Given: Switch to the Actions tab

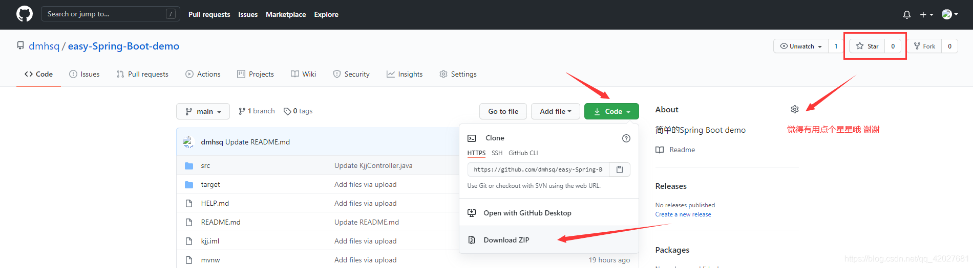Looking at the screenshot, I should (203, 74).
